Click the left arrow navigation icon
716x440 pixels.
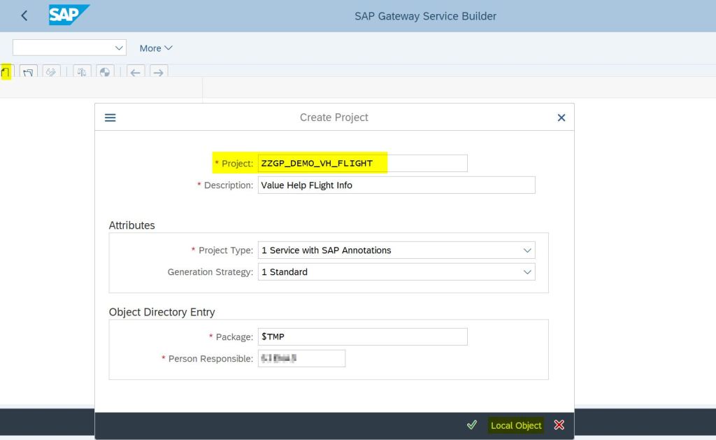point(136,72)
